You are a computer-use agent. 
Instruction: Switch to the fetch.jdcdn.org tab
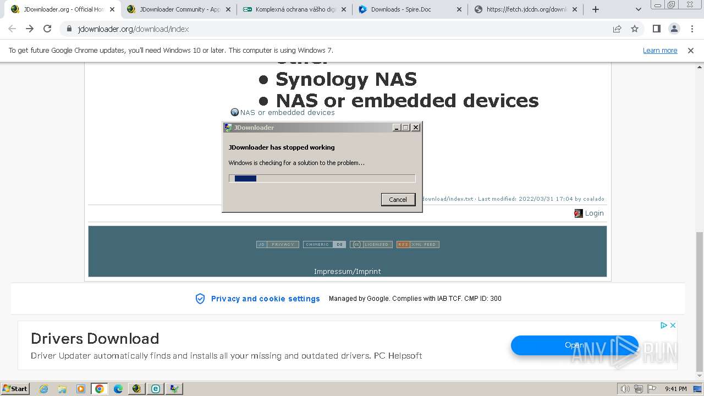click(x=526, y=9)
